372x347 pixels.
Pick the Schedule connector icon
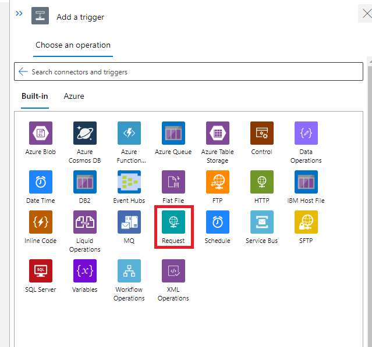point(218,222)
